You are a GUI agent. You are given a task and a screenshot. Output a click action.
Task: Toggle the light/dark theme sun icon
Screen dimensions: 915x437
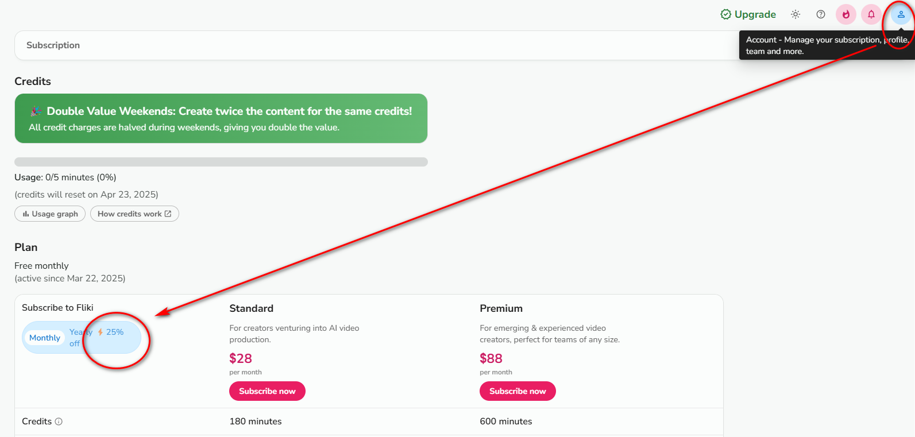click(x=796, y=14)
